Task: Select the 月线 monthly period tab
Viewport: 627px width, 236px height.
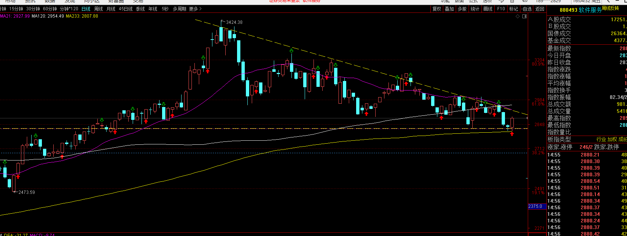Action: click(111, 9)
